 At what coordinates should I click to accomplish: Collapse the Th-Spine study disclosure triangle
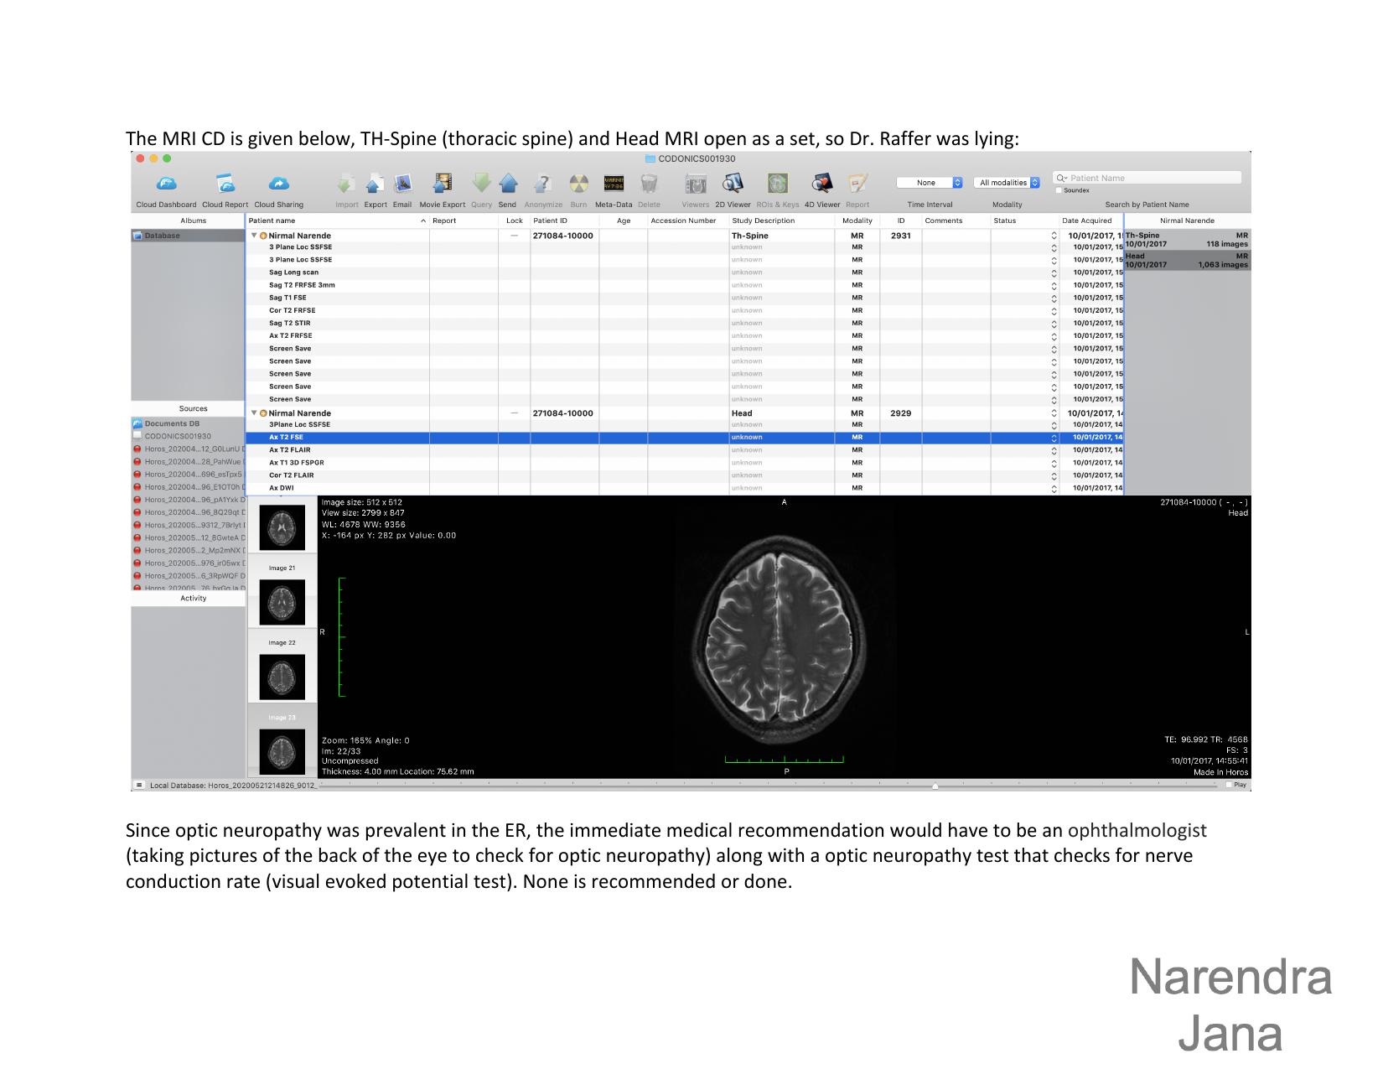click(254, 236)
